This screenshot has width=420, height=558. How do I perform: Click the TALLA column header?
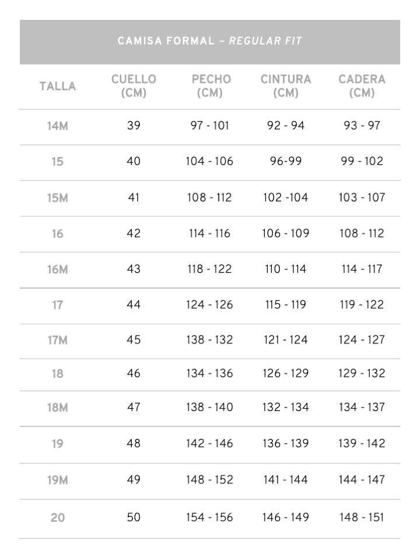[58, 86]
